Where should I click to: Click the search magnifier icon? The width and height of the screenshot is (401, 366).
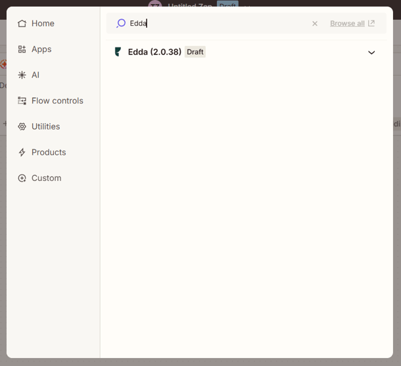120,24
